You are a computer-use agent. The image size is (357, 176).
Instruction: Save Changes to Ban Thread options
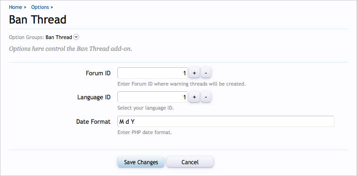click(141, 162)
